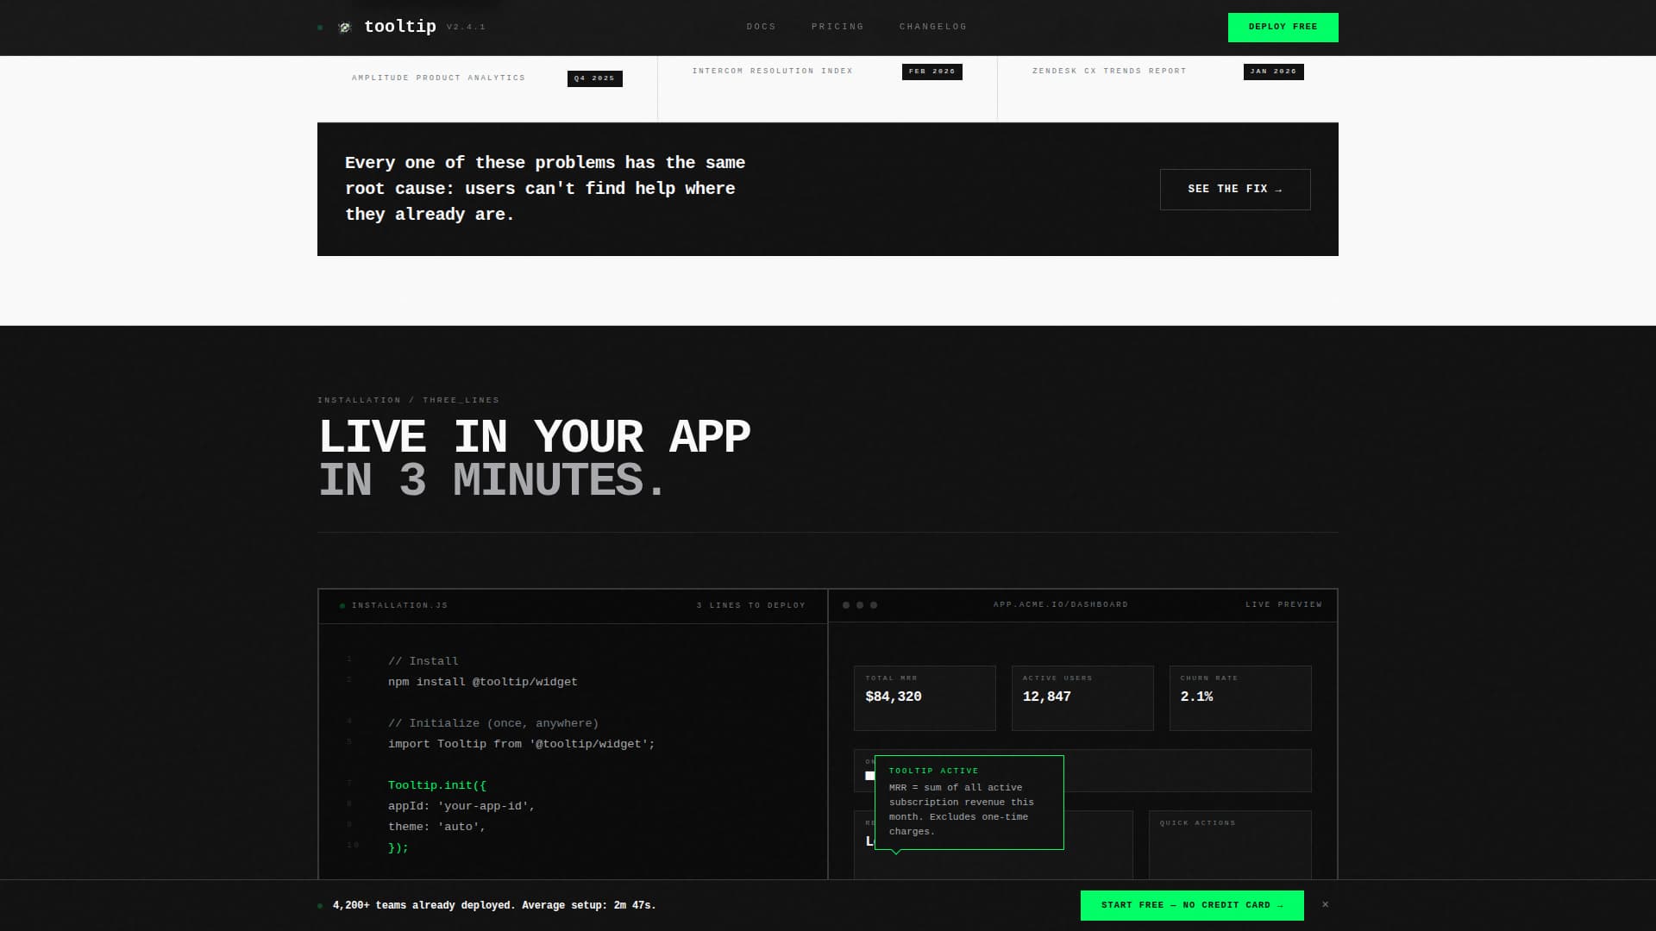The image size is (1656, 931).
Task: Click the Tooltip Active popup box
Action: [969, 802]
